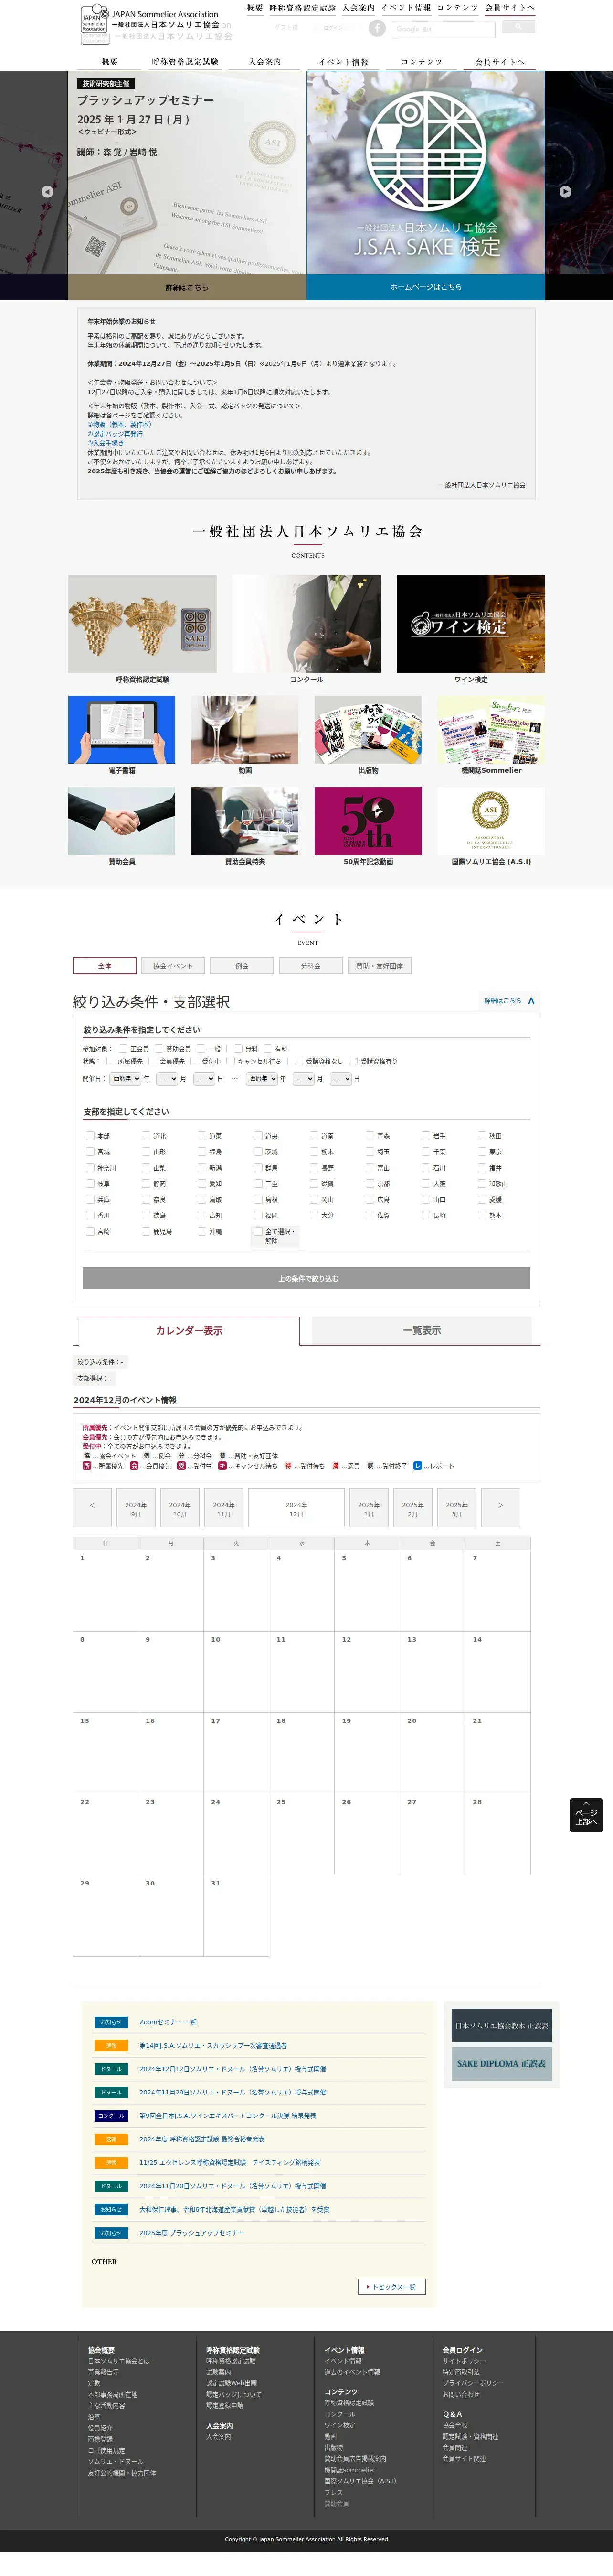
Task: Open the end date day dropdown
Action: tap(340, 1079)
